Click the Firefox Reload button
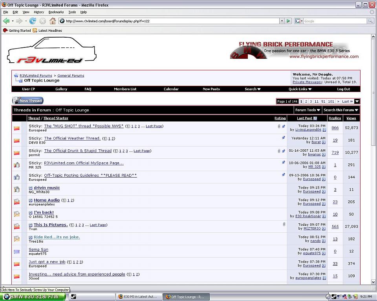Image resolution: width=377 pixels, height=301 pixels. click(x=33, y=21)
